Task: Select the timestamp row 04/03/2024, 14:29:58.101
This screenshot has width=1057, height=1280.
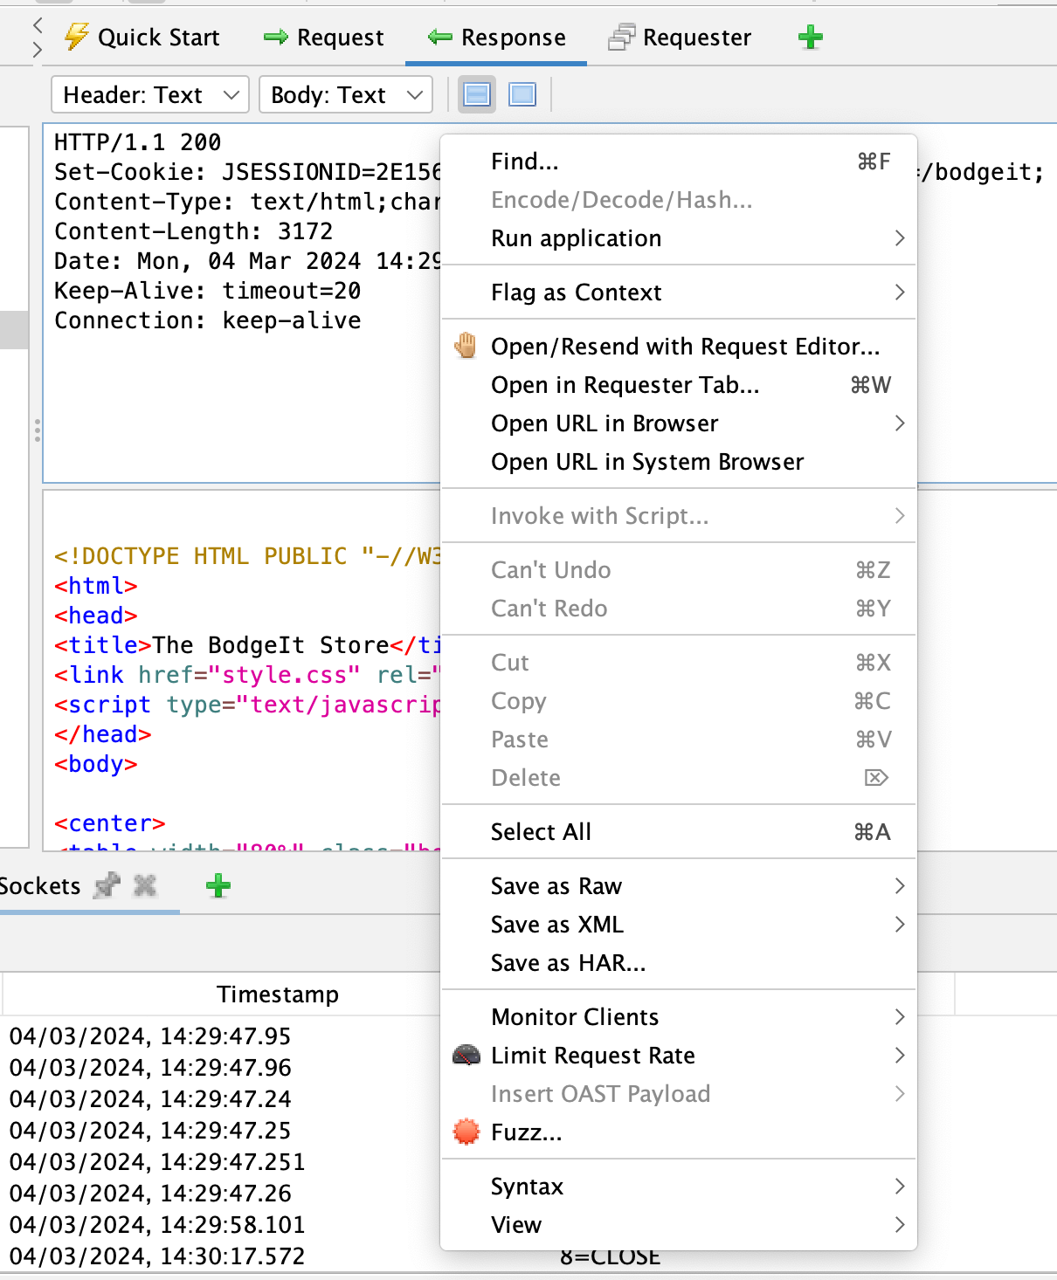Action: [153, 1224]
